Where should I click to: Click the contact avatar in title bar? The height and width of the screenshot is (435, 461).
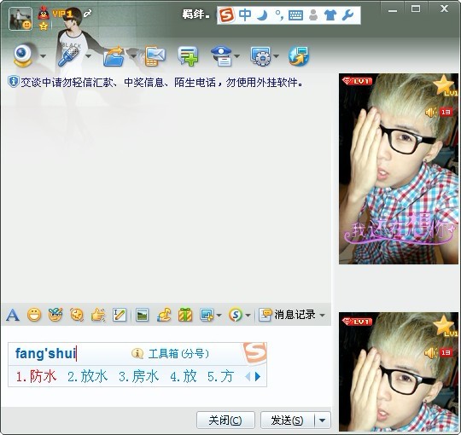pyautogui.click(x=20, y=19)
